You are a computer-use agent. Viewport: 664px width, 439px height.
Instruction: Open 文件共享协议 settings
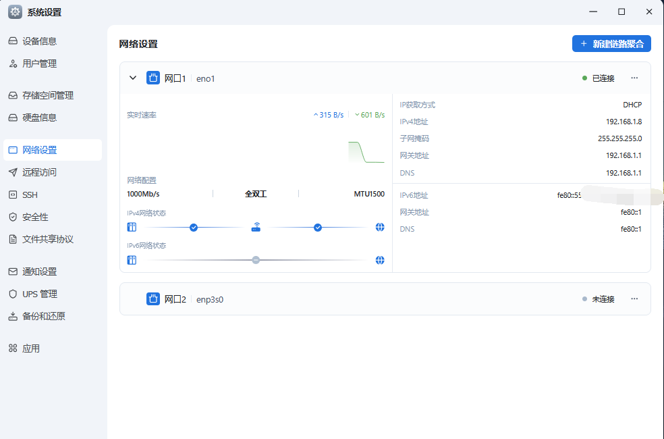[x=53, y=239]
